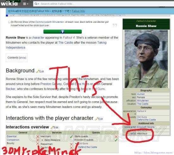Click the Wikia logo

tap(9, 4)
